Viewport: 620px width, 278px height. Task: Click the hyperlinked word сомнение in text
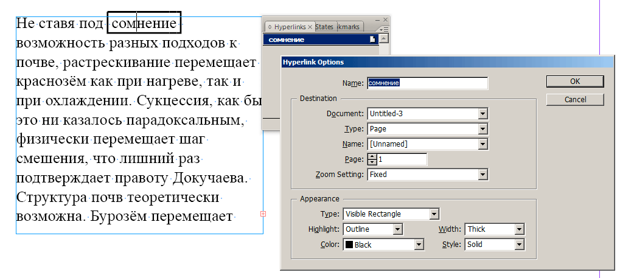(x=144, y=23)
